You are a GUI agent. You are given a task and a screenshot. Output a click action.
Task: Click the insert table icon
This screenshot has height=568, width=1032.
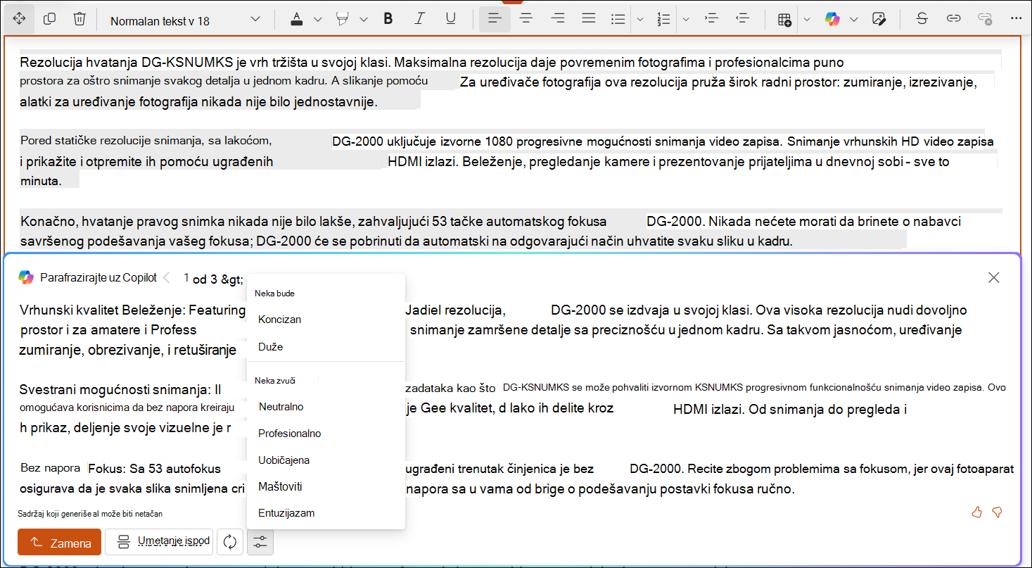tap(785, 19)
